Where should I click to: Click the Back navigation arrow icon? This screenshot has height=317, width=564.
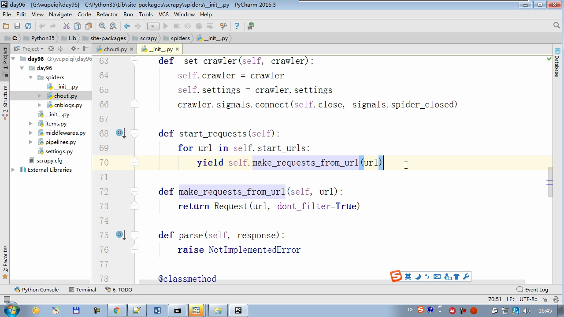(x=127, y=26)
